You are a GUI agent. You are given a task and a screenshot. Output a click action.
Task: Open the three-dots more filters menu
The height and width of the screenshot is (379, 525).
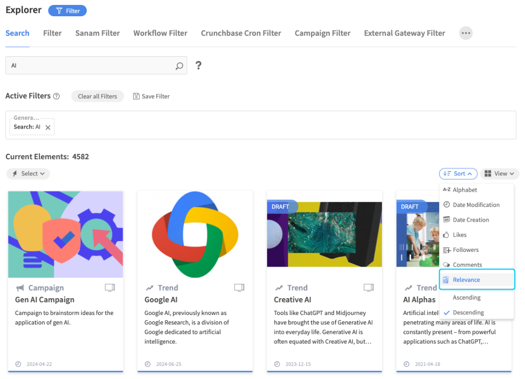point(465,33)
